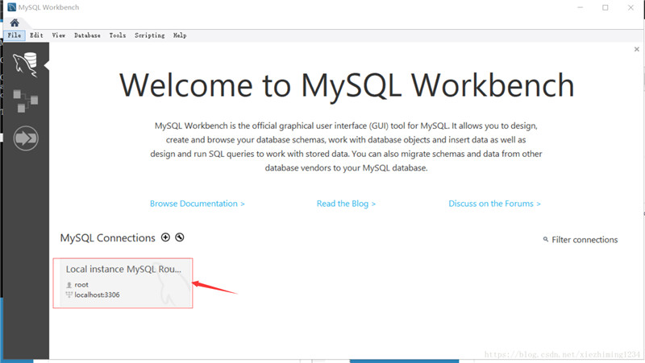Viewport: 645px width, 363px height.
Task: Open the home screen tab icon
Action: coord(14,23)
